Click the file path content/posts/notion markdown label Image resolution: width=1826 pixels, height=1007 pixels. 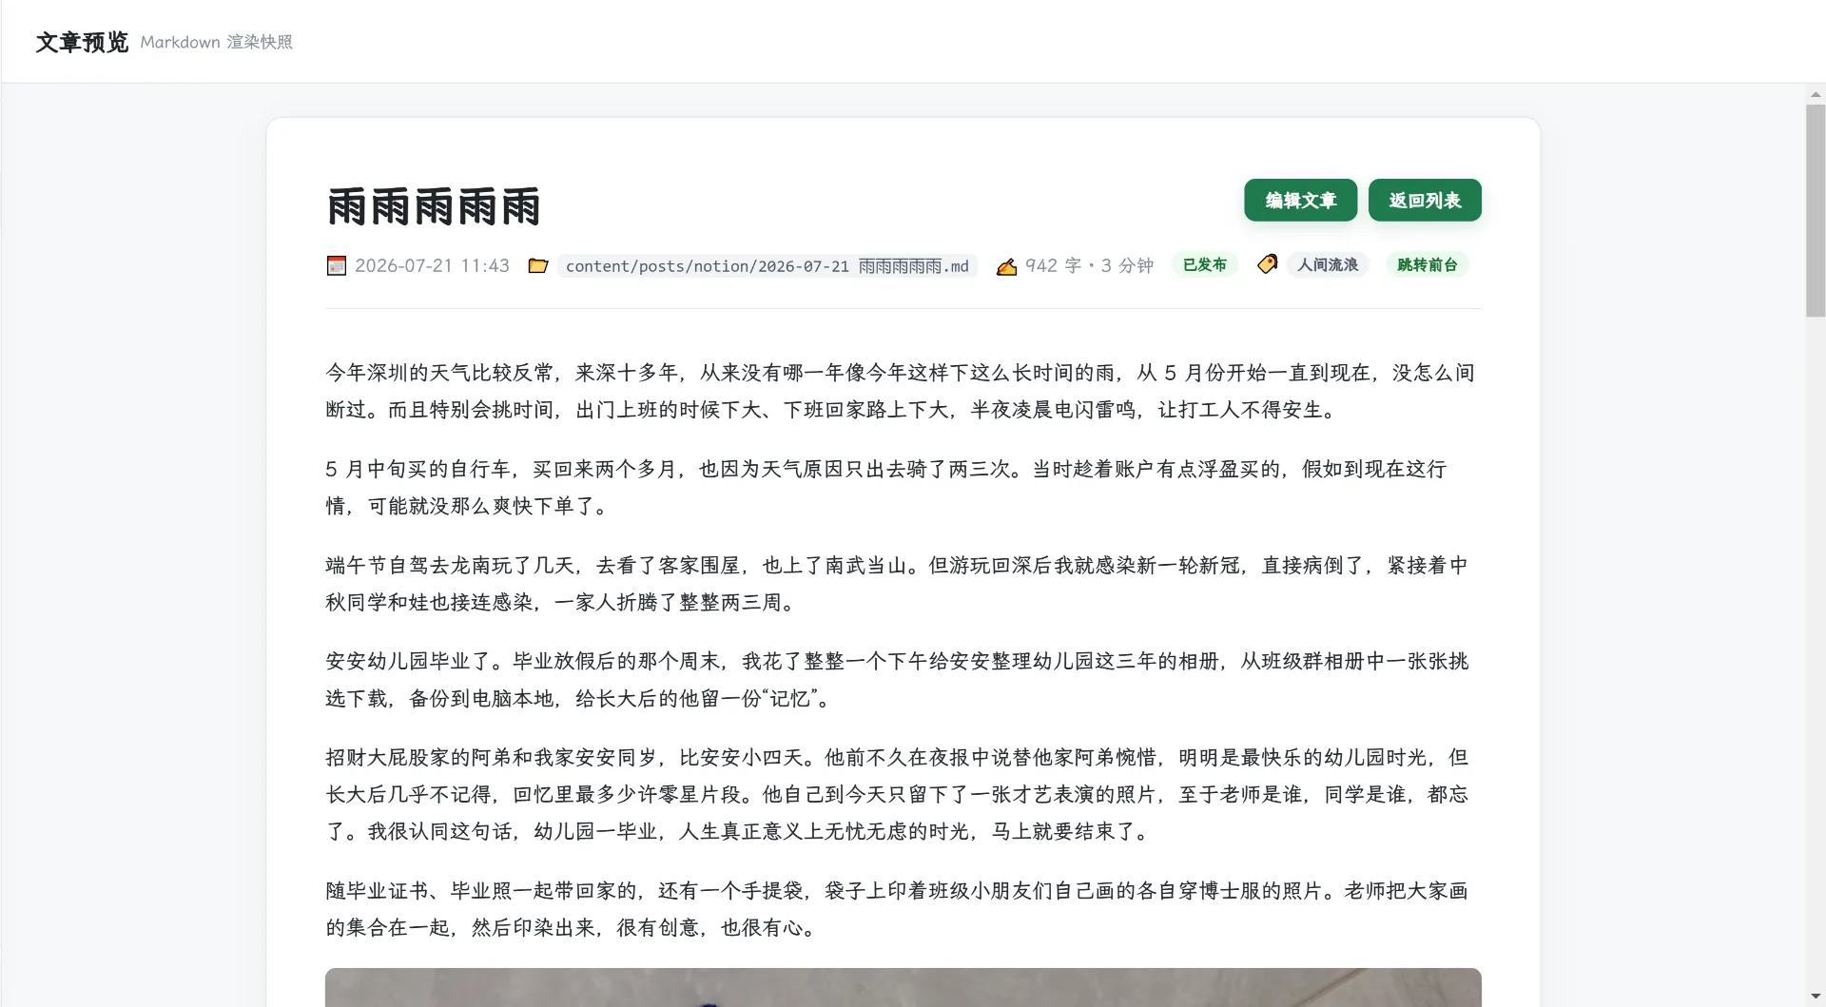click(x=767, y=266)
